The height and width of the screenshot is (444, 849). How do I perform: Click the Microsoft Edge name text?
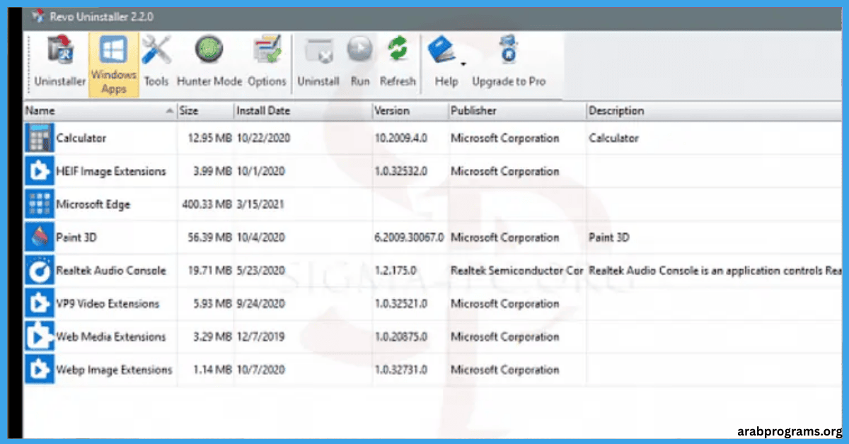pyautogui.click(x=93, y=205)
